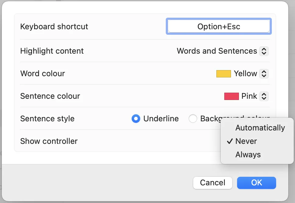Select Never in the open menu

246,141
